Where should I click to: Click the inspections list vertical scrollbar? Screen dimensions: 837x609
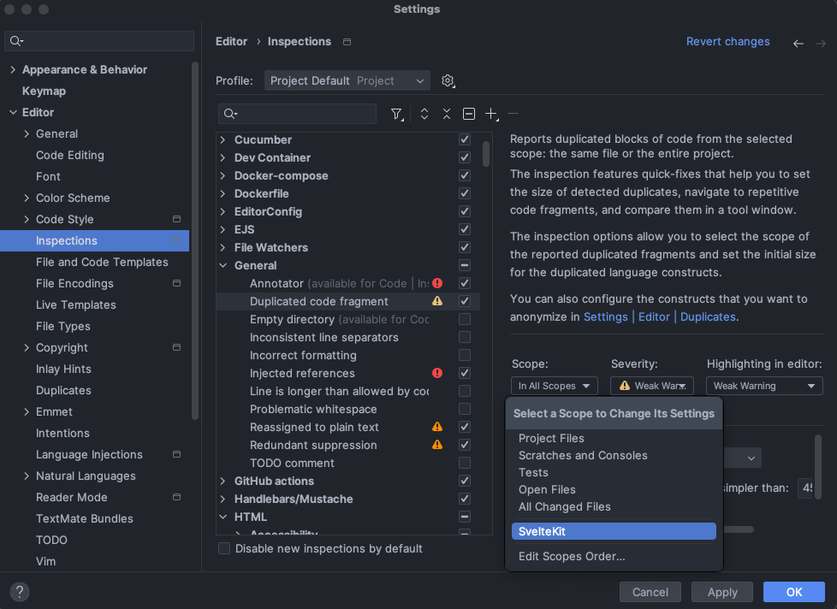[x=486, y=154]
